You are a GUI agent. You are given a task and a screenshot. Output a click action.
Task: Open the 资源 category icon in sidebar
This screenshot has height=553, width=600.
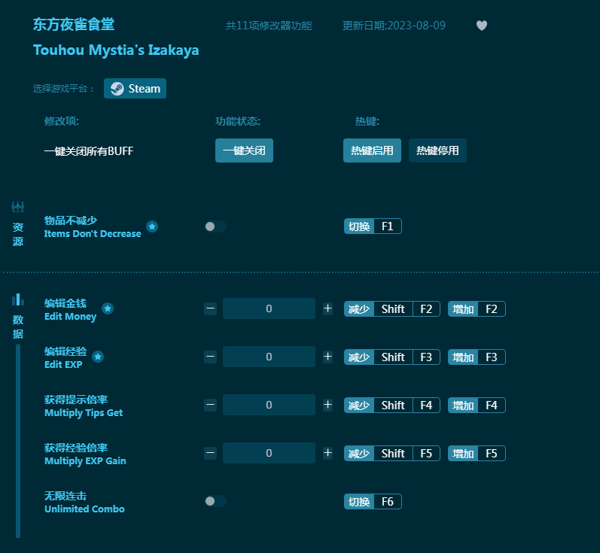pyautogui.click(x=17, y=207)
